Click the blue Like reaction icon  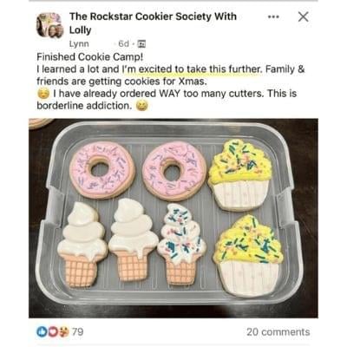(42, 331)
